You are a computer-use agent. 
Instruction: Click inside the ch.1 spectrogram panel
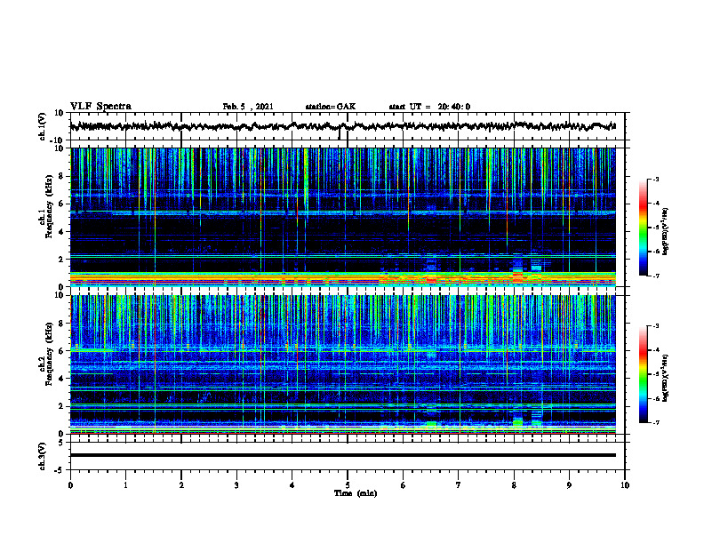point(342,217)
